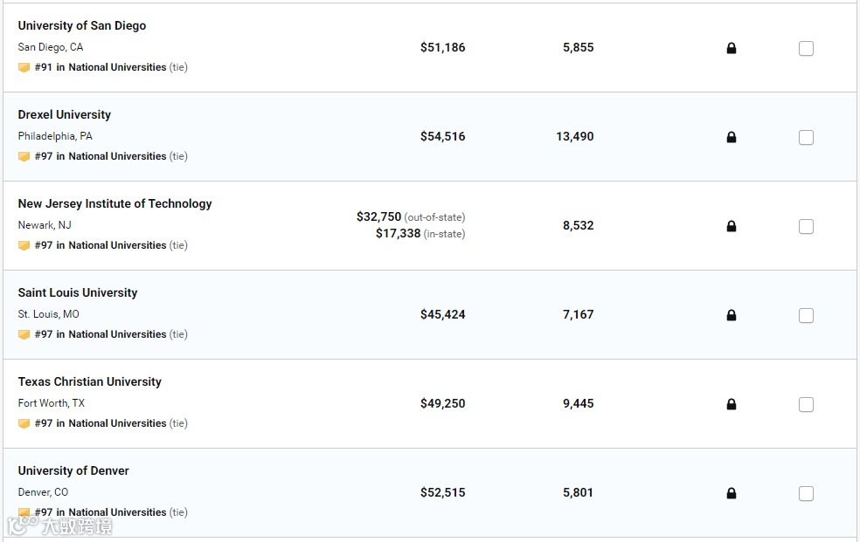
Task: Click the lock icon in Drexel University row
Action: tap(732, 138)
